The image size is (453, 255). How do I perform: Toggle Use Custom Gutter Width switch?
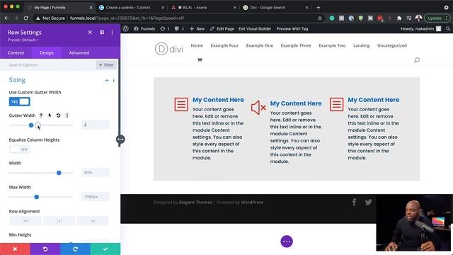click(19, 102)
